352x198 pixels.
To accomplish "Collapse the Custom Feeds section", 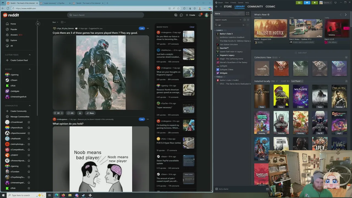I will click(30, 55).
